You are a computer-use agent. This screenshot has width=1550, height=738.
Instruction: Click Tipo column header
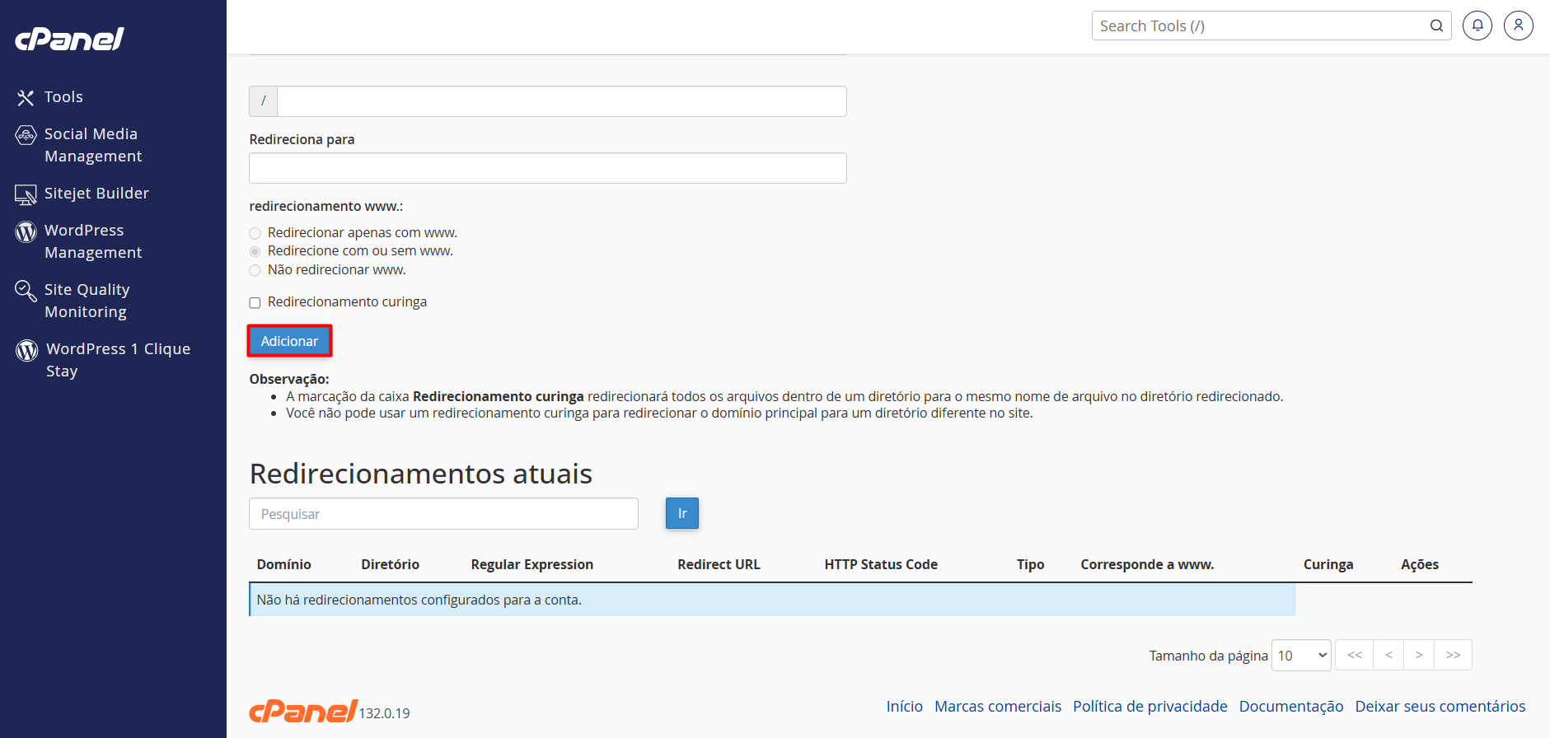click(x=1030, y=564)
